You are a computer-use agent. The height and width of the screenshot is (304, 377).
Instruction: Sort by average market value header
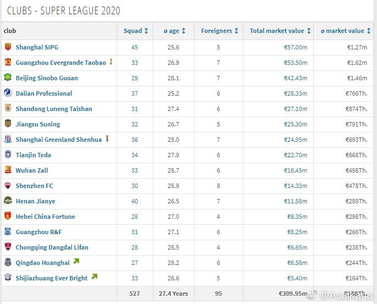tap(346, 31)
